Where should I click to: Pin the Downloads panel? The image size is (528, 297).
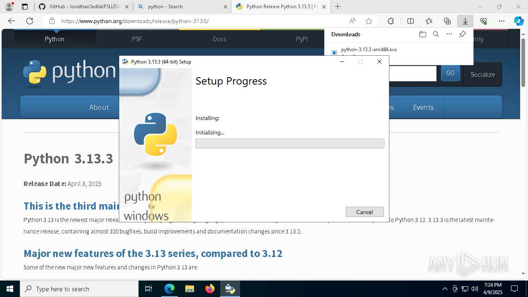[x=462, y=34]
